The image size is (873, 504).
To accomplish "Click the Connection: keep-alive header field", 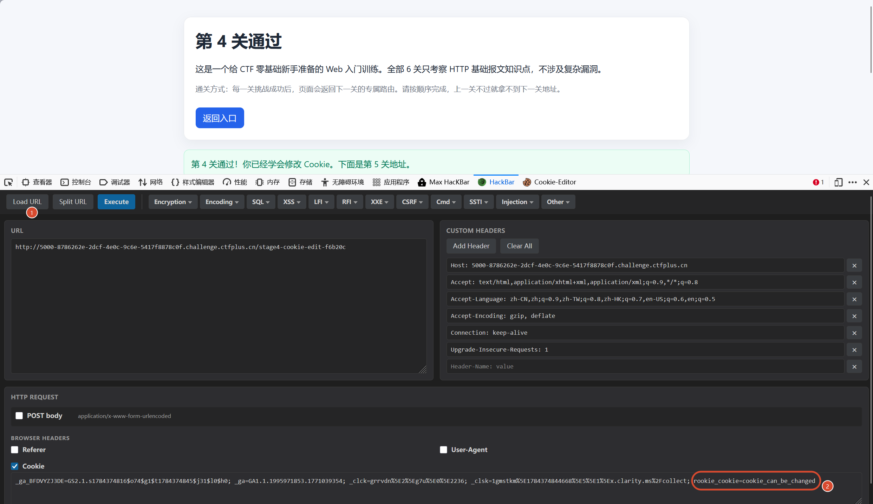I will click(x=645, y=333).
